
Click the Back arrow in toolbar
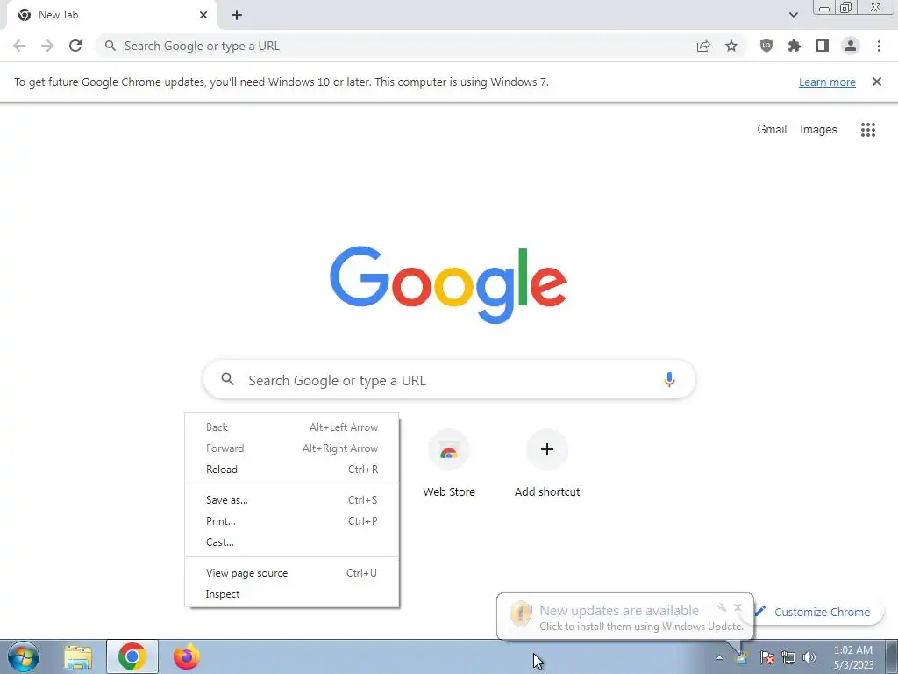point(19,46)
